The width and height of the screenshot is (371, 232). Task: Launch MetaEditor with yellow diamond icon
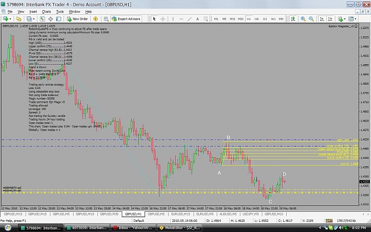[96, 19]
